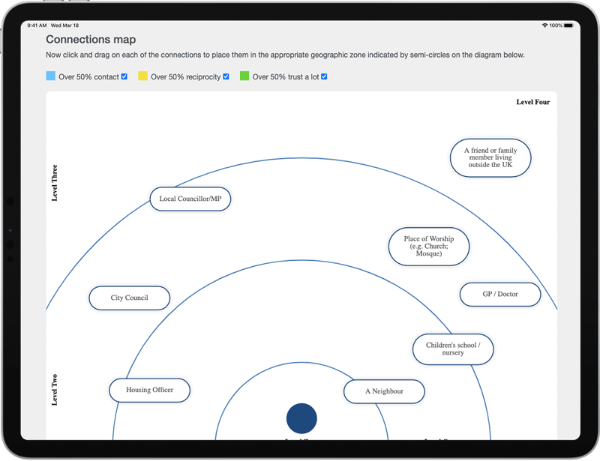
Task: Tap the 9:41 AM clock in status bar
Action: (x=37, y=25)
